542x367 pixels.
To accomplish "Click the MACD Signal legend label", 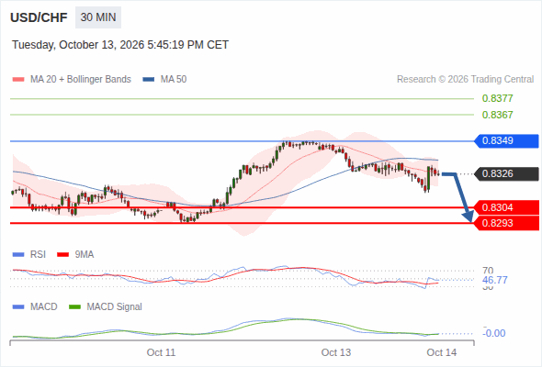I will click(x=115, y=307).
